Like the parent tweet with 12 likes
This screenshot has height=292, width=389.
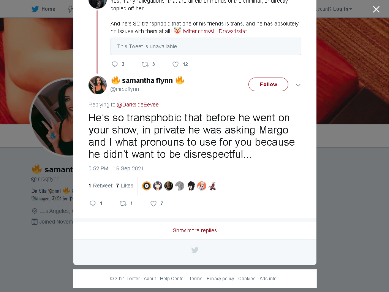176,64
